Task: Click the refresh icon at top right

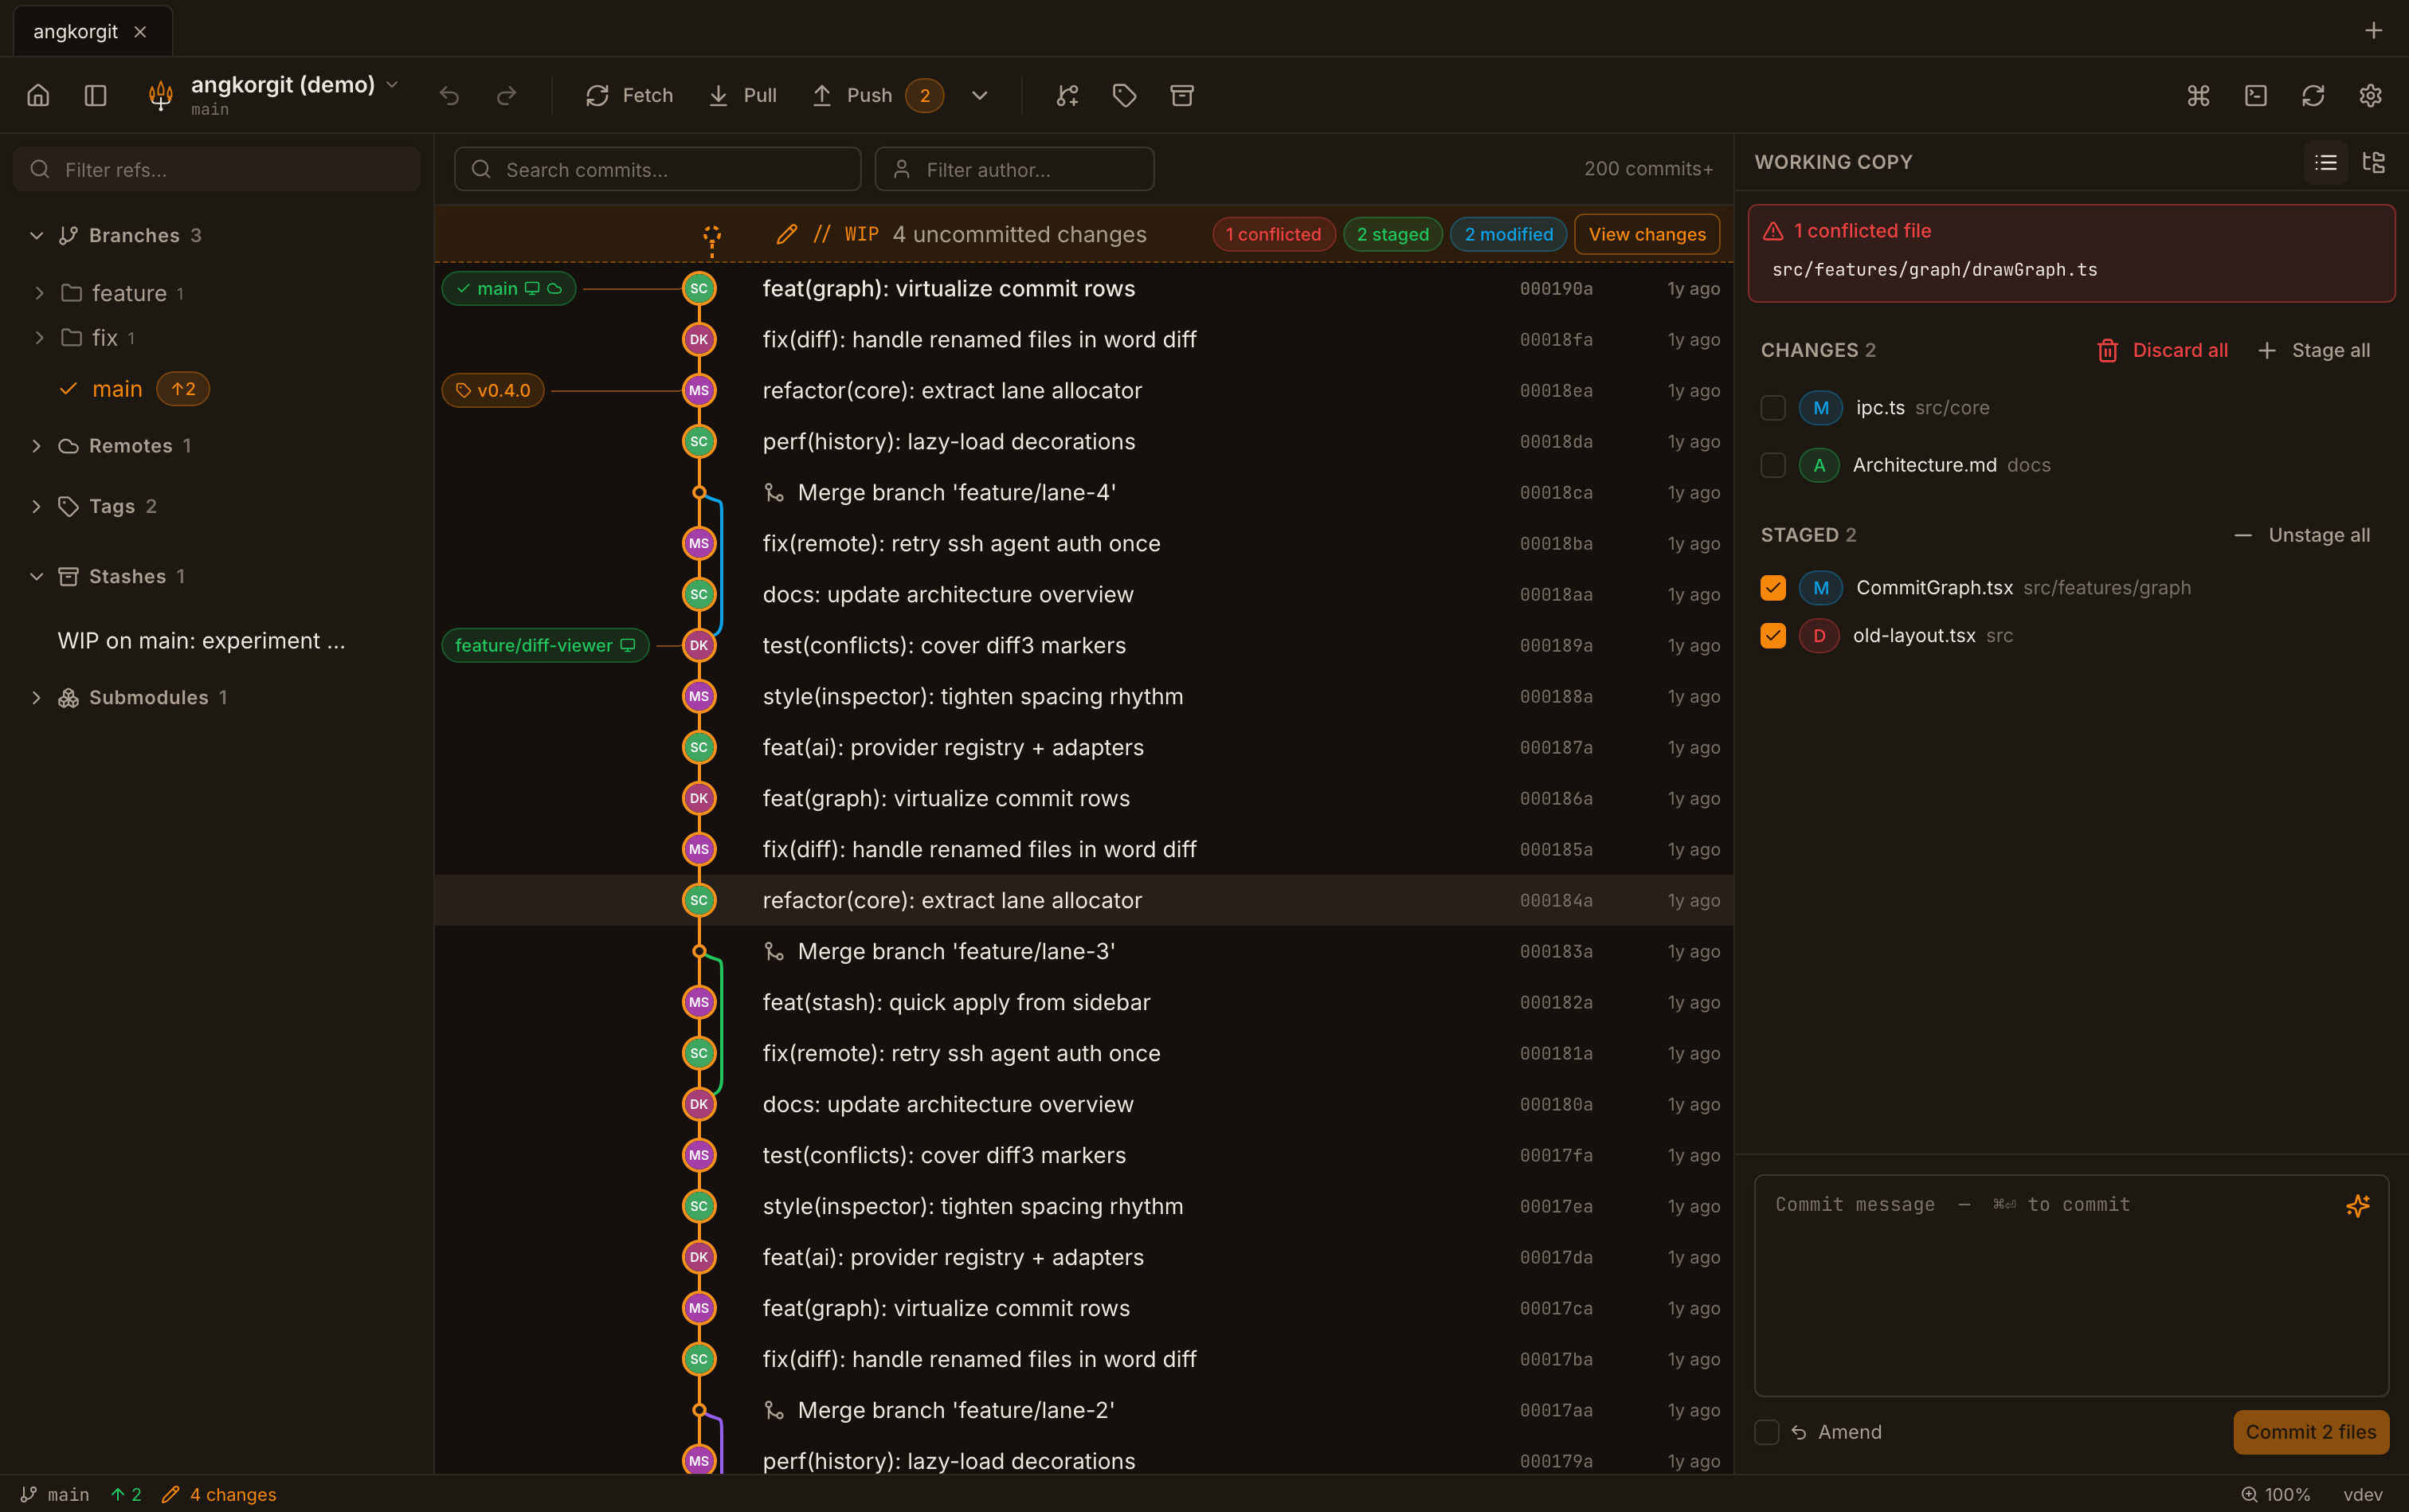Action: pos(2313,95)
